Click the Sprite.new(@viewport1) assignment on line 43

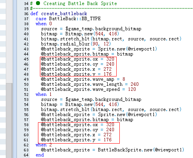(99, 49)
